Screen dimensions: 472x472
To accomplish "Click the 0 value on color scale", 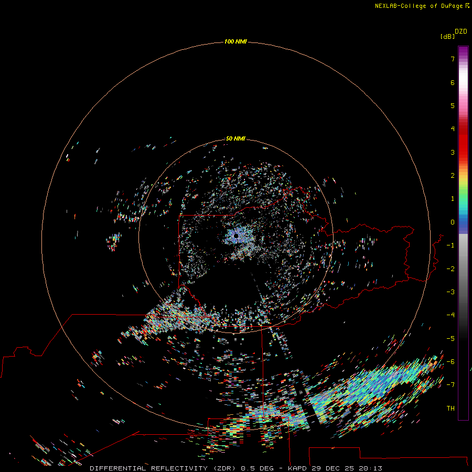I will click(x=453, y=222).
